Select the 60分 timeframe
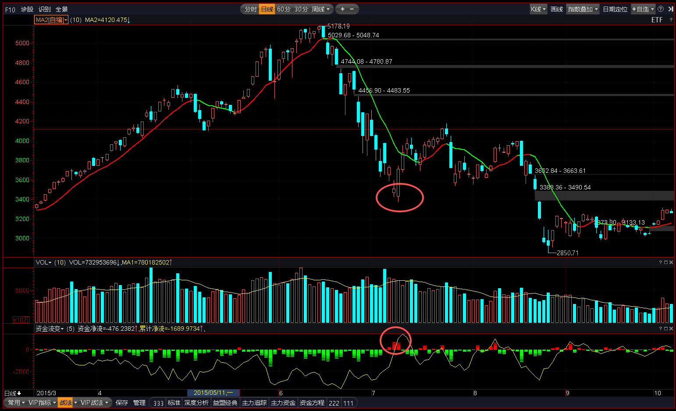Image resolution: width=676 pixels, height=411 pixels. [284, 9]
